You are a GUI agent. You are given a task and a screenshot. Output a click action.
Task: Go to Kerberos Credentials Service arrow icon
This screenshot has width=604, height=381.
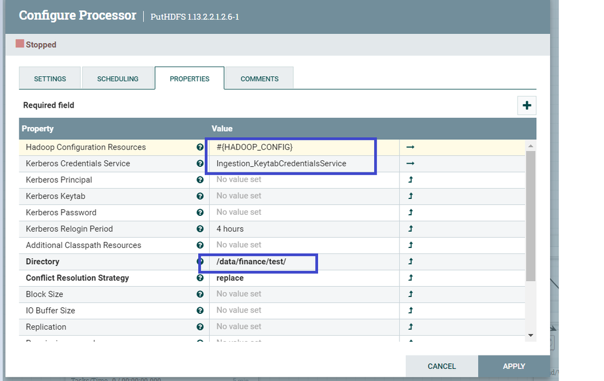coord(411,163)
